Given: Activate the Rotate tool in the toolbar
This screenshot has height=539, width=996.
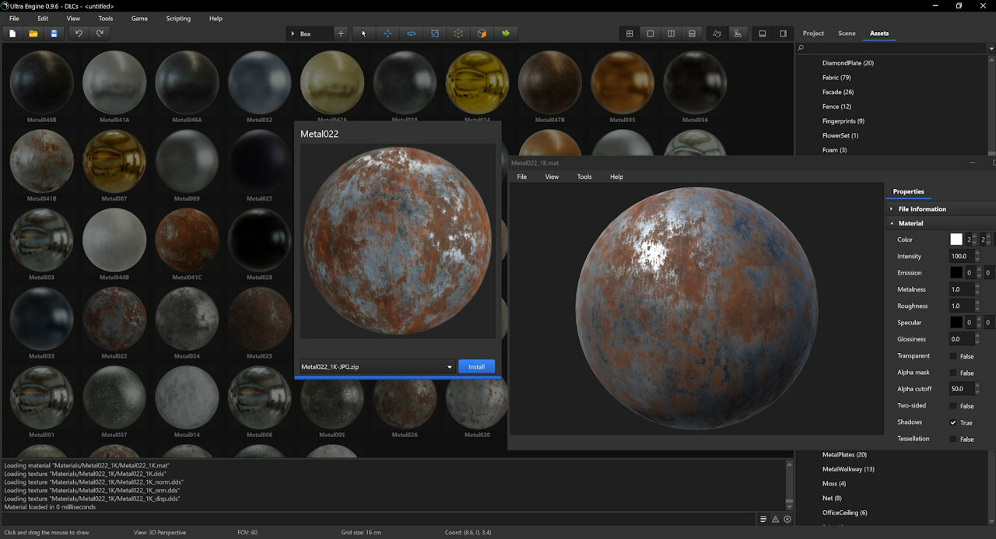Looking at the screenshot, I should (x=411, y=33).
